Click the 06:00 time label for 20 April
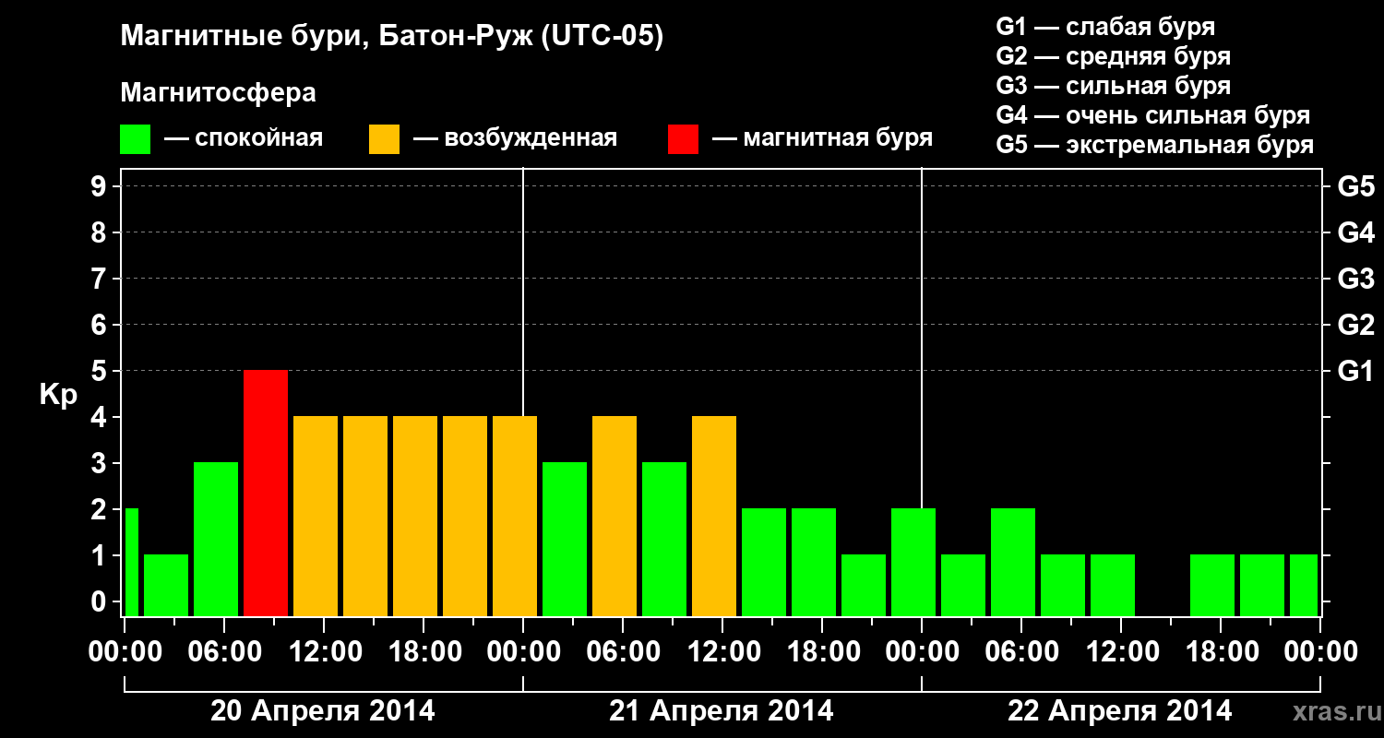The image size is (1384, 738). (223, 651)
